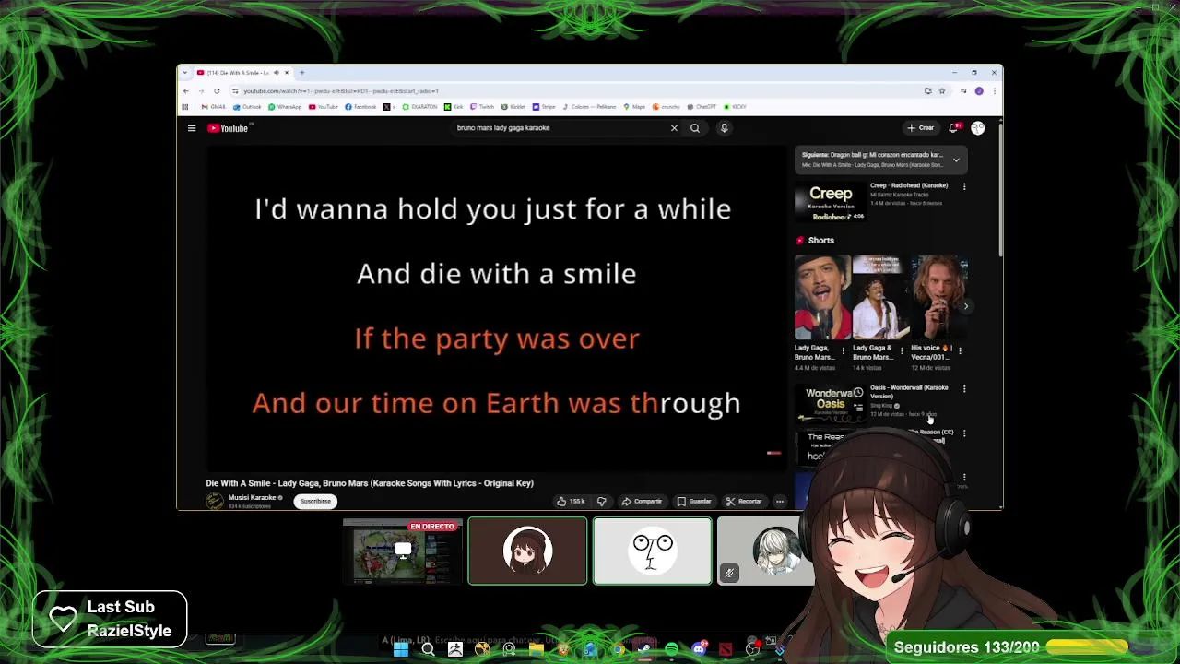
Task: Select the EN DIRECTO screen share tile
Action: click(402, 551)
